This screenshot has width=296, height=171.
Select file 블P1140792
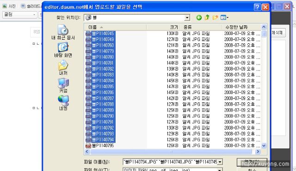(103, 128)
